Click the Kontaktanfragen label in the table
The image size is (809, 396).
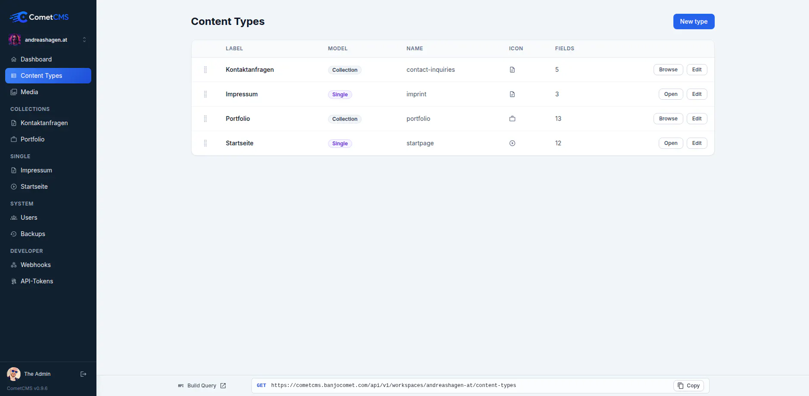250,70
